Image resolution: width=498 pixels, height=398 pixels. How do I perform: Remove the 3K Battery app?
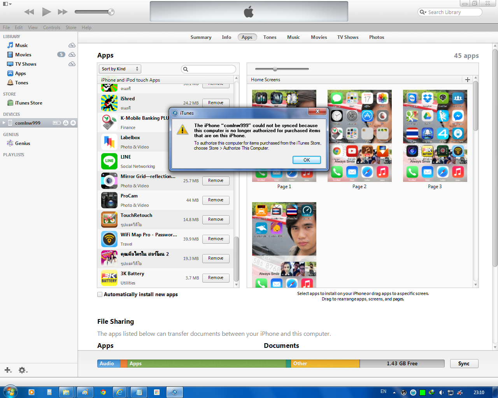[216, 278]
